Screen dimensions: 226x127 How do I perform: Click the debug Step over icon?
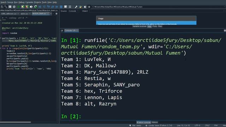[44, 7]
